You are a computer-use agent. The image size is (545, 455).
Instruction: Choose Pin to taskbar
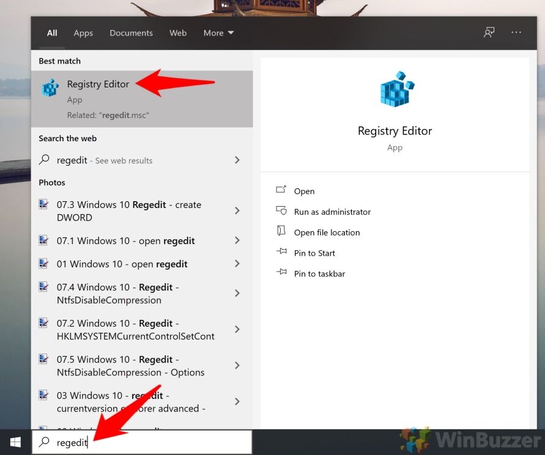(319, 273)
